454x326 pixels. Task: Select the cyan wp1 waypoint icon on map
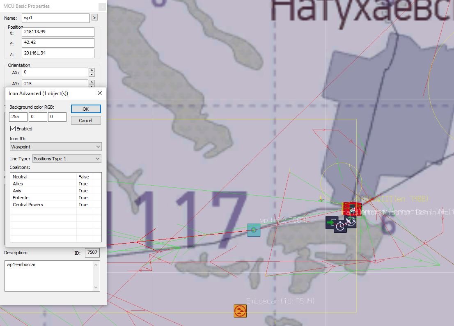coord(254,230)
